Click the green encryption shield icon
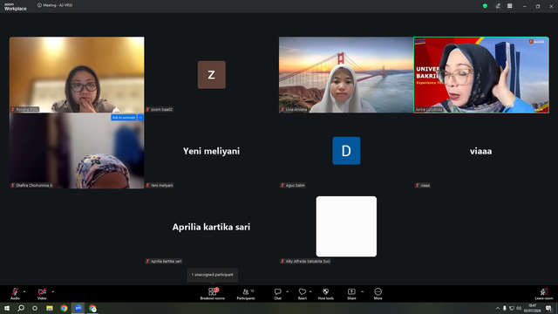This screenshot has height=314, width=558. click(485, 6)
